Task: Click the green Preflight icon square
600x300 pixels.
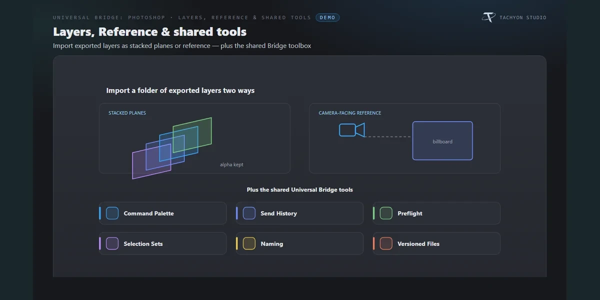Action: 386,213
